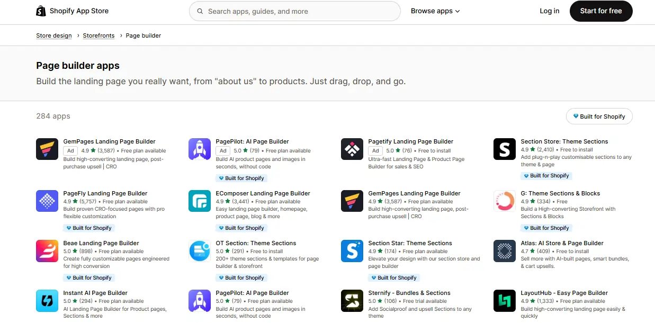Click the Built for Shopify badge under Section Star
This screenshot has width=655, height=323.
tap(394, 277)
